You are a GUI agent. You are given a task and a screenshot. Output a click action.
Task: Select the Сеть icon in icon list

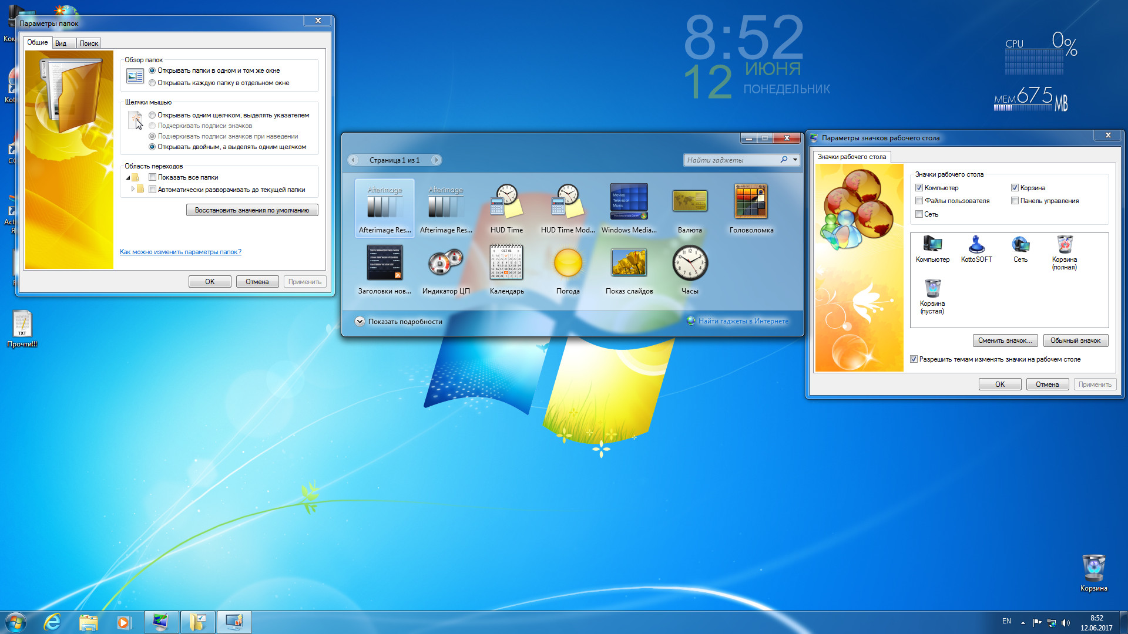(x=1020, y=249)
